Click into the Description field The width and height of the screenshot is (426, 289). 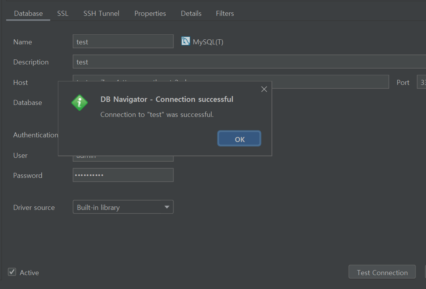pos(249,62)
